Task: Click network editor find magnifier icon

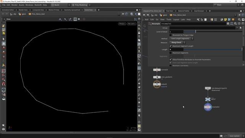Action: 239,20
